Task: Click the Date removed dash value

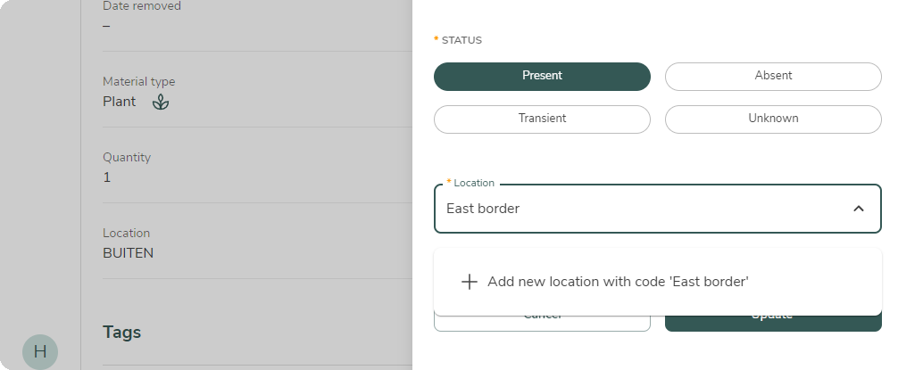Action: click(106, 25)
